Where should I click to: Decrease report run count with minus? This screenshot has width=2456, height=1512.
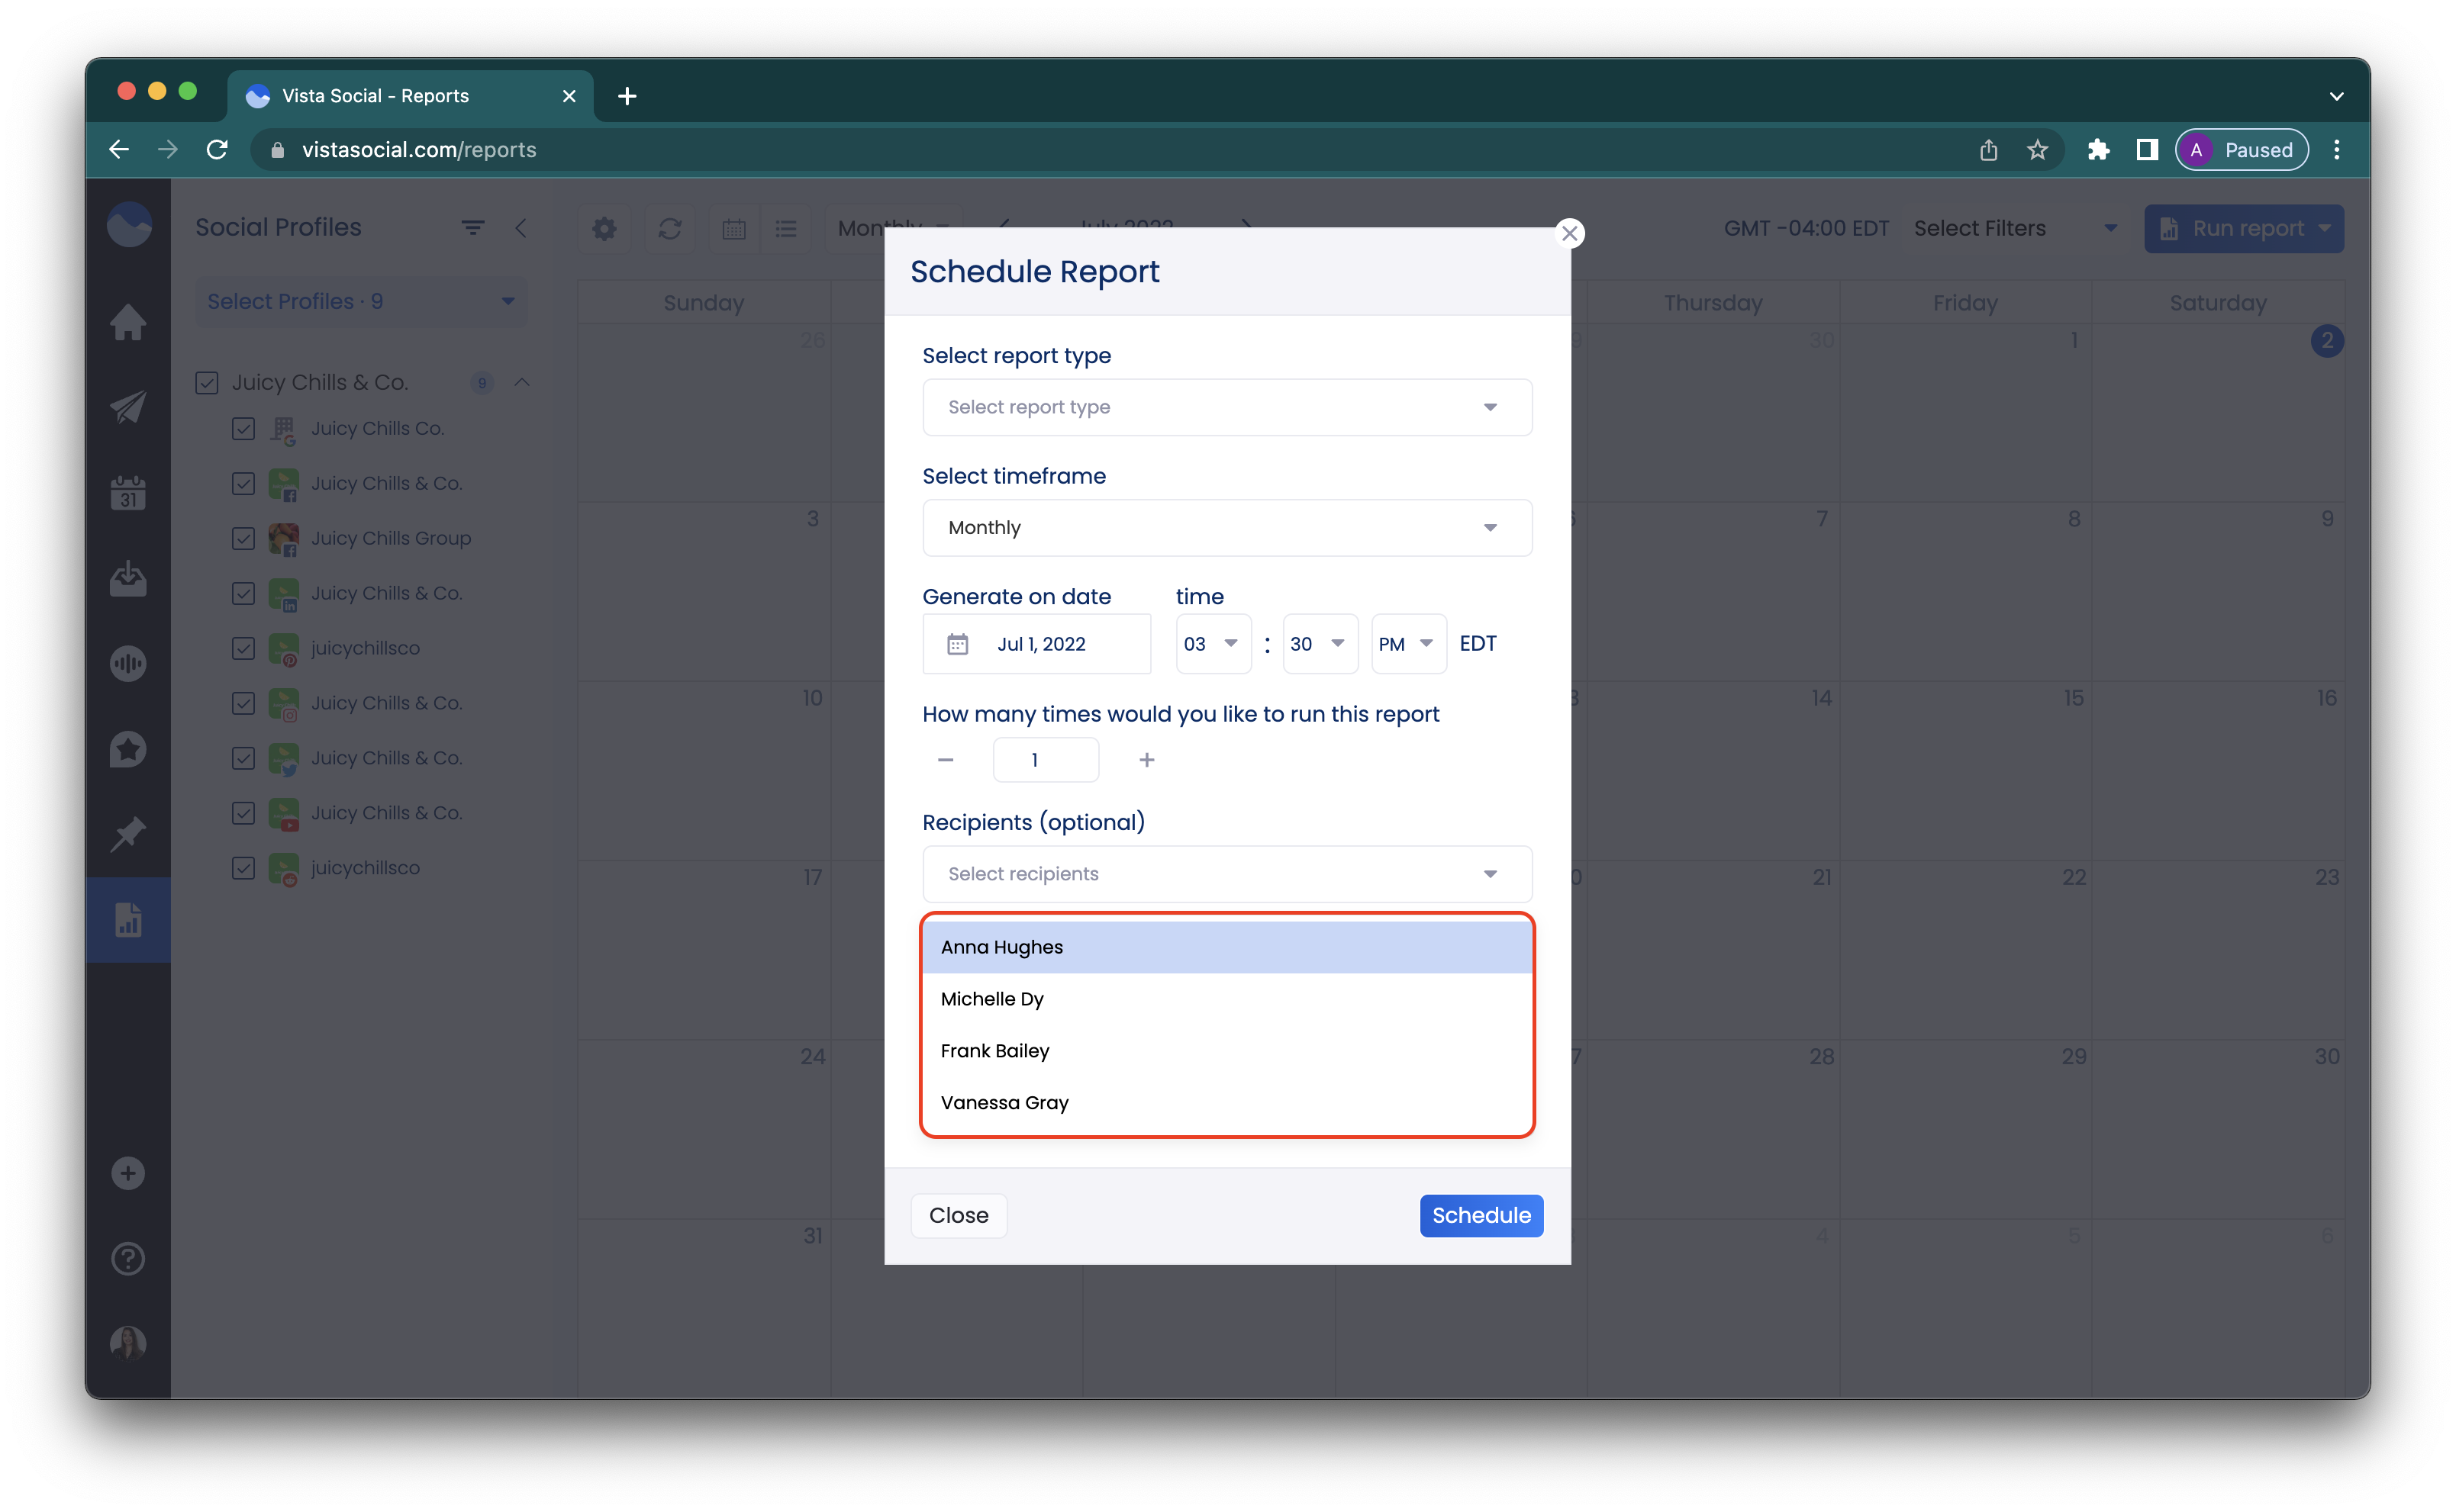click(x=946, y=760)
